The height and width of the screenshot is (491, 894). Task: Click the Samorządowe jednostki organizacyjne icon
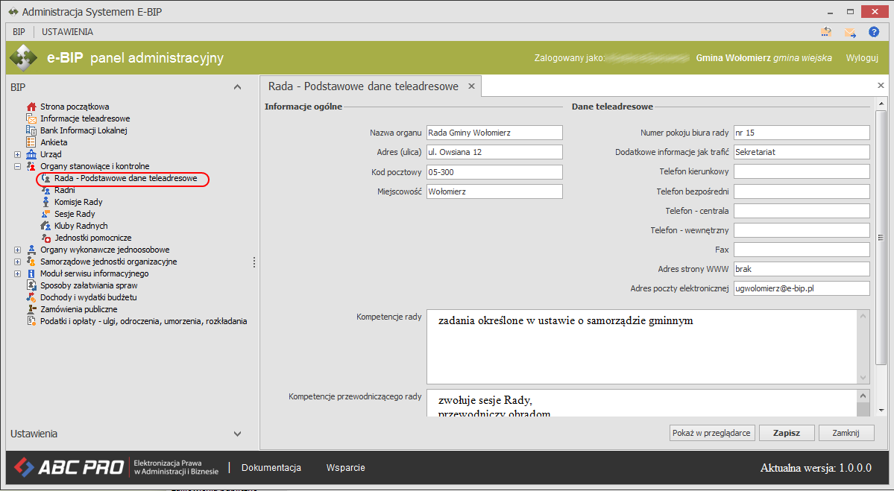click(x=31, y=262)
